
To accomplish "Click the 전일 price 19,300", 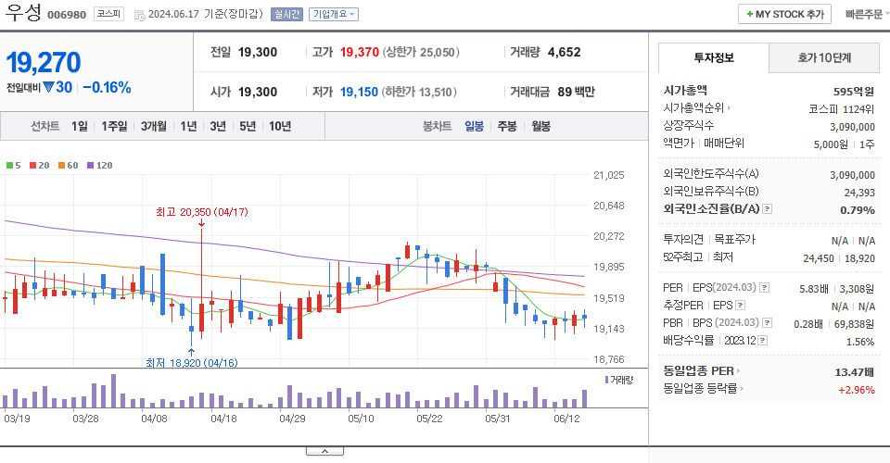I will 258,52.
